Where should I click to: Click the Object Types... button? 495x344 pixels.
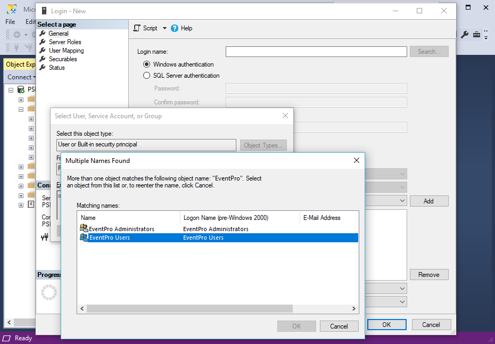pyautogui.click(x=263, y=145)
